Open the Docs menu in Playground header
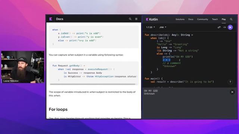 tap(191, 19)
